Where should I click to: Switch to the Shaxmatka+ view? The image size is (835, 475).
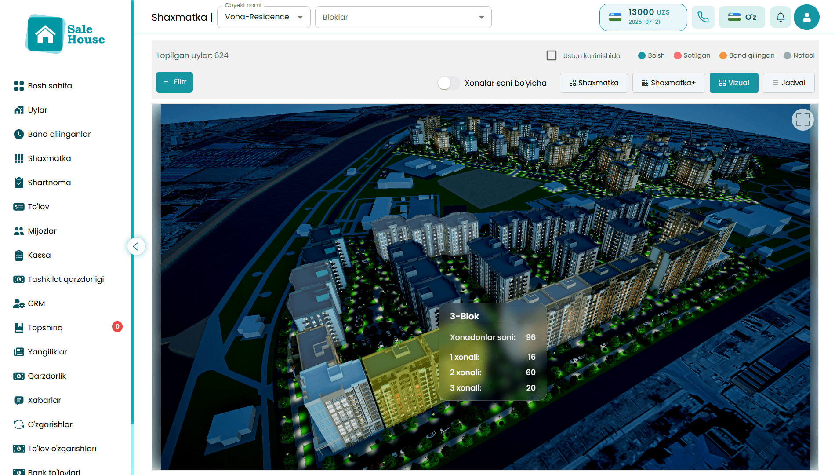tap(668, 83)
